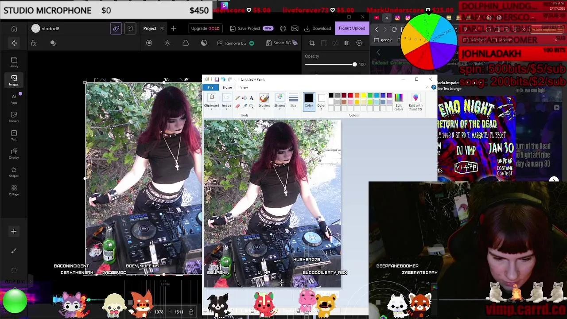The width and height of the screenshot is (567, 319).
Task: Select the Project tab in Picsart
Action: pos(150,28)
